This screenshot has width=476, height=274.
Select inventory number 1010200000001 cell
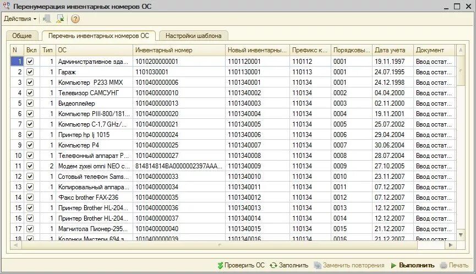[x=179, y=61]
